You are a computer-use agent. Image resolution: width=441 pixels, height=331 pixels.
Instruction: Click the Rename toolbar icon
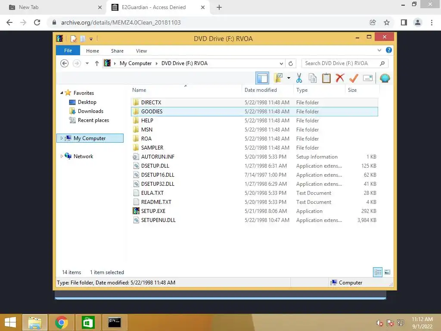[x=368, y=78]
